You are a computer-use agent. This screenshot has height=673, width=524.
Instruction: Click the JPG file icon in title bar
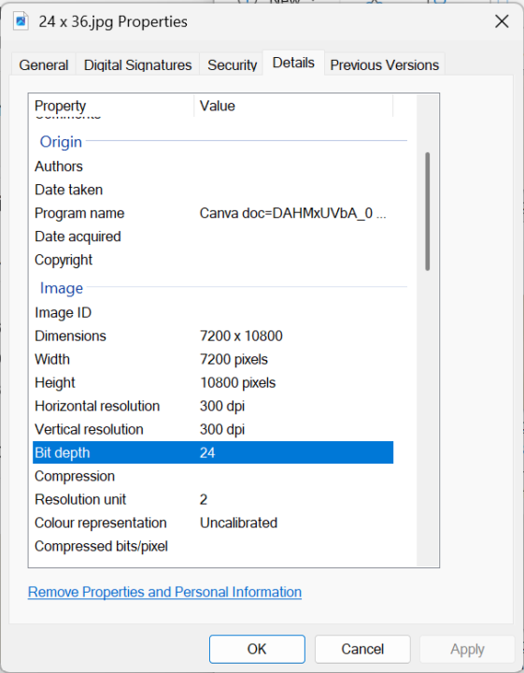point(21,21)
